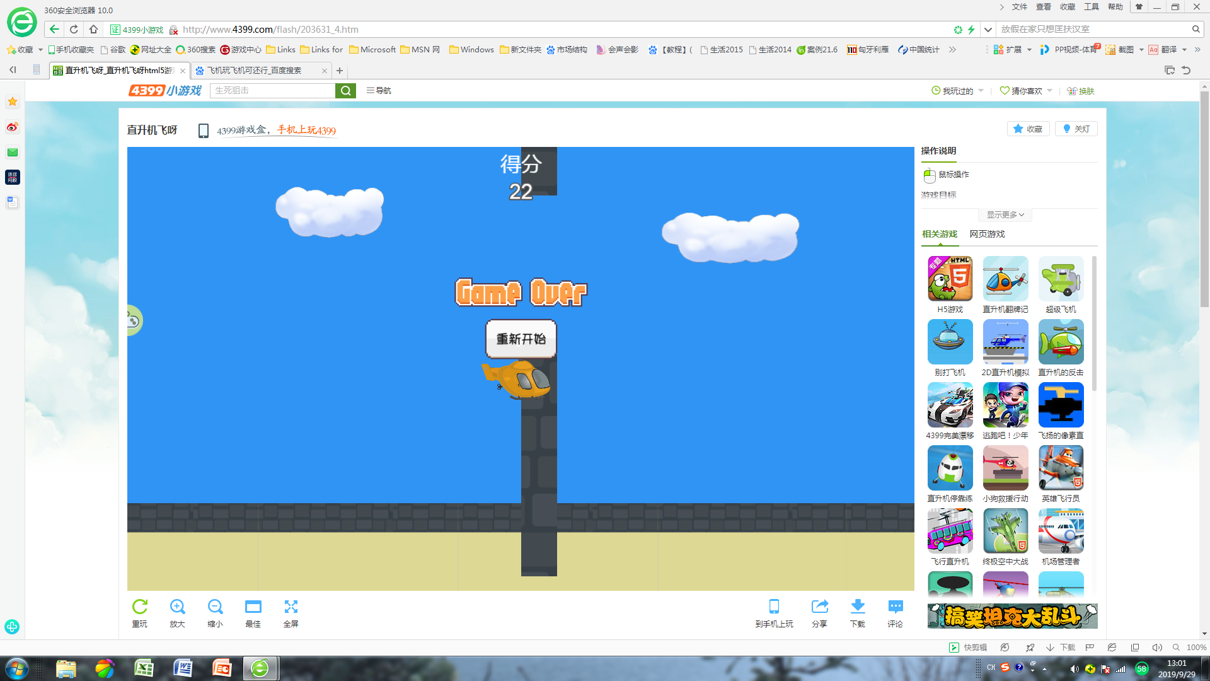Click the 缩小 zoom out icon
Screen dimensions: 1210x681
click(215, 607)
